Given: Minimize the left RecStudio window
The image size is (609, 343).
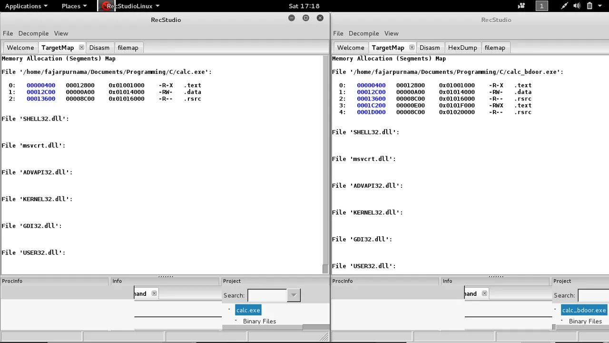Looking at the screenshot, I should tap(292, 18).
